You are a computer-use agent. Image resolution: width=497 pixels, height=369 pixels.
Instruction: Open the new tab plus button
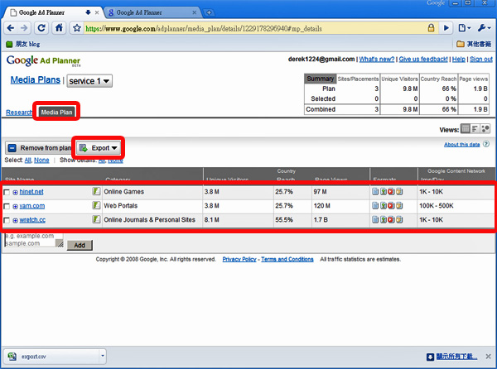pyautogui.click(x=209, y=12)
